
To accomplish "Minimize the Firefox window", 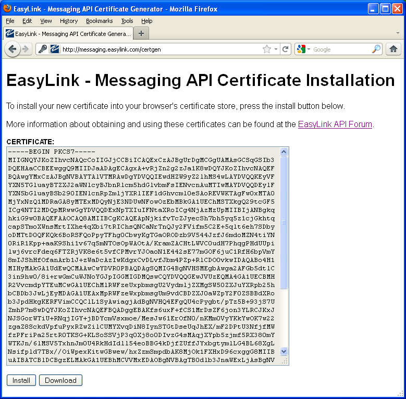I will (x=373, y=9).
